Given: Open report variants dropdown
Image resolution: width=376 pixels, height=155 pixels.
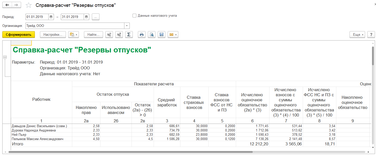Looking at the screenshot, I should [x=74, y=35].
